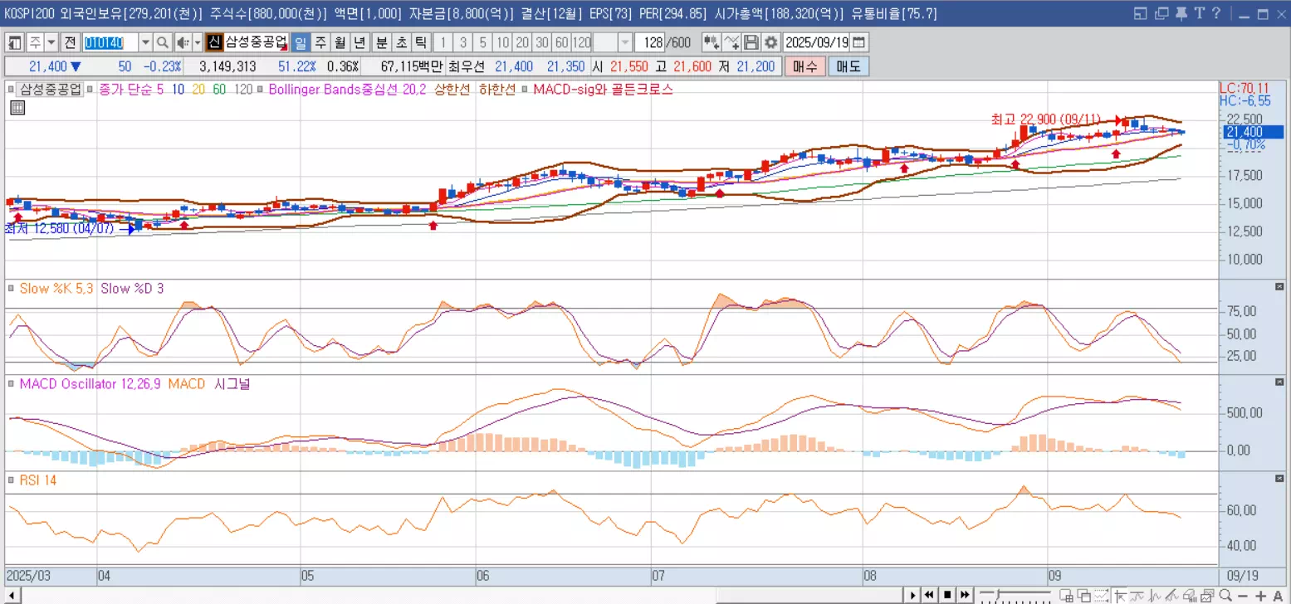Viewport: 1291px width, 604px height.
Task: Open the calendar date picker icon
Action: [x=858, y=42]
